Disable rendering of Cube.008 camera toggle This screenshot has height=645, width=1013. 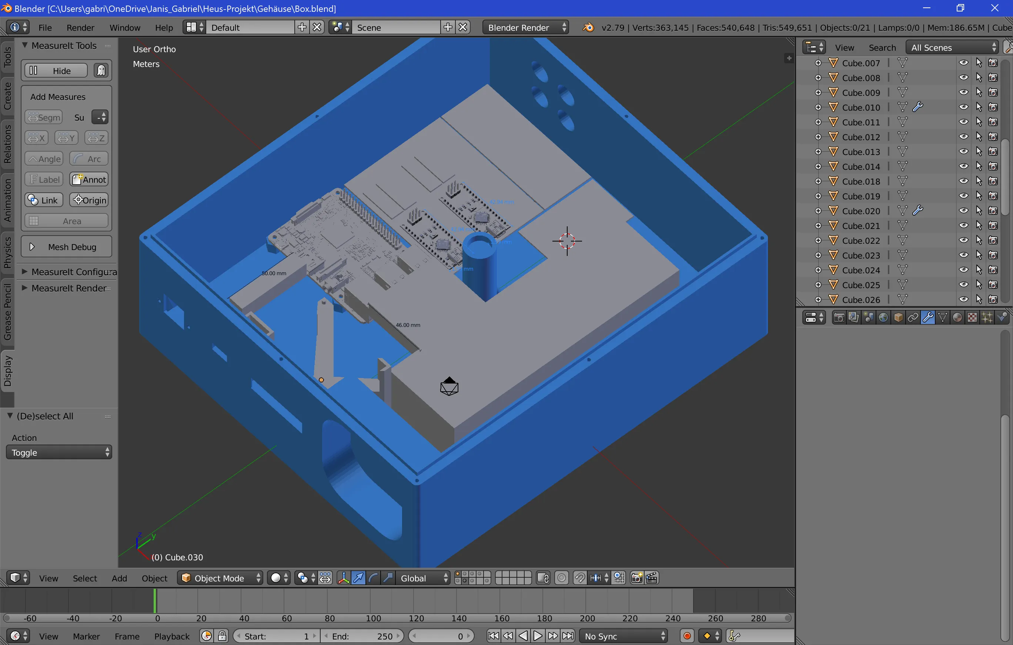(x=993, y=77)
